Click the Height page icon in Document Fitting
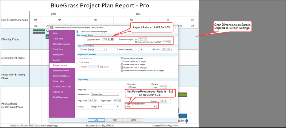286x128 pixels. point(118,49)
